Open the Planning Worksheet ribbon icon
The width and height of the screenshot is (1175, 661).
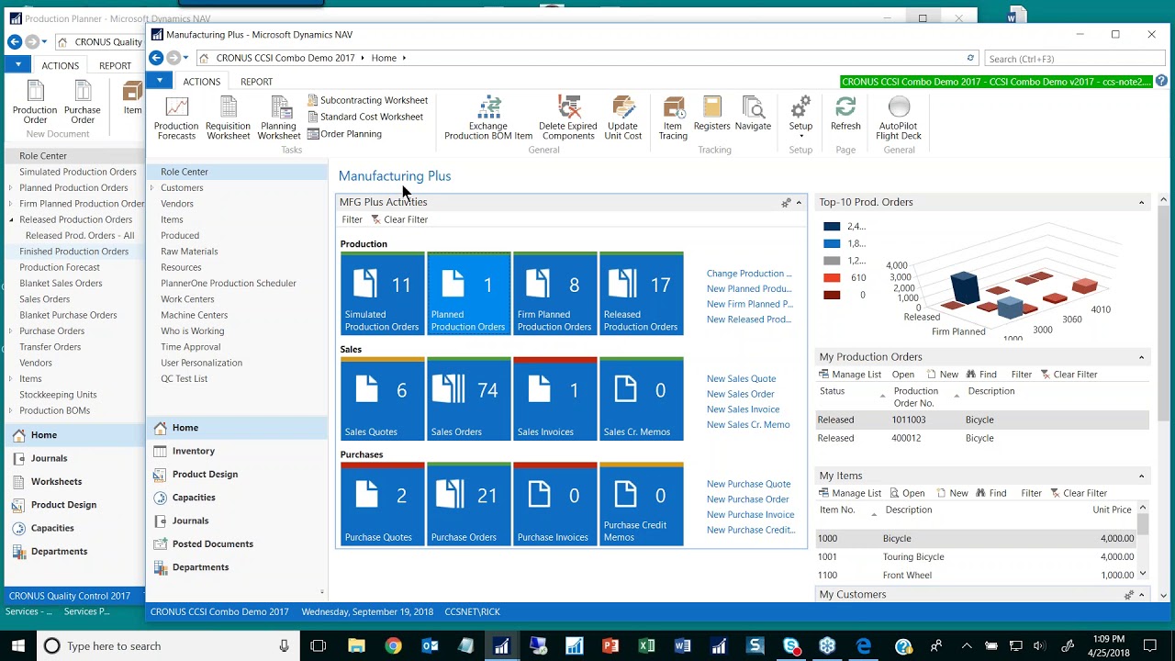[x=279, y=118]
